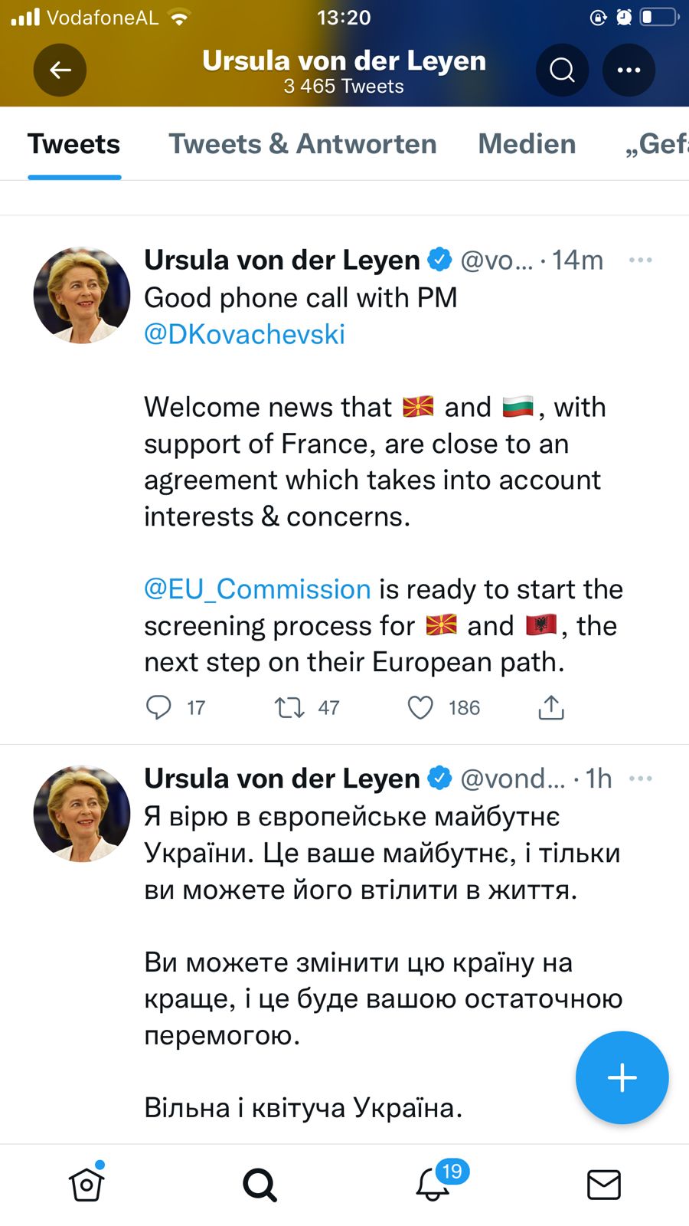Open Search from the bottom navigation bar
This screenshot has width=689, height=1226.
(x=260, y=1185)
